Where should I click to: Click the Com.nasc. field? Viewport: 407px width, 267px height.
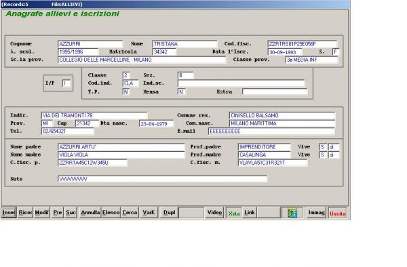pyautogui.click(x=282, y=123)
